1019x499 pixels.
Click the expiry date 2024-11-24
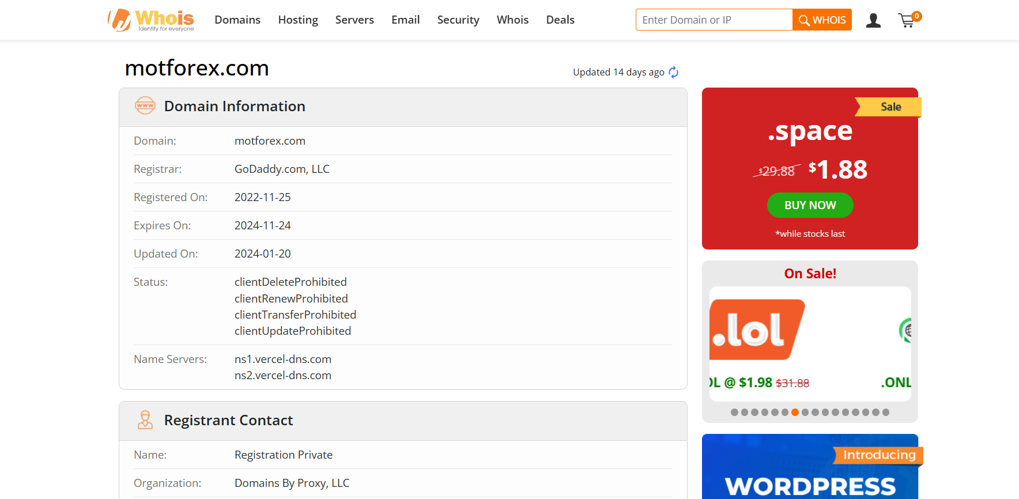coord(263,225)
